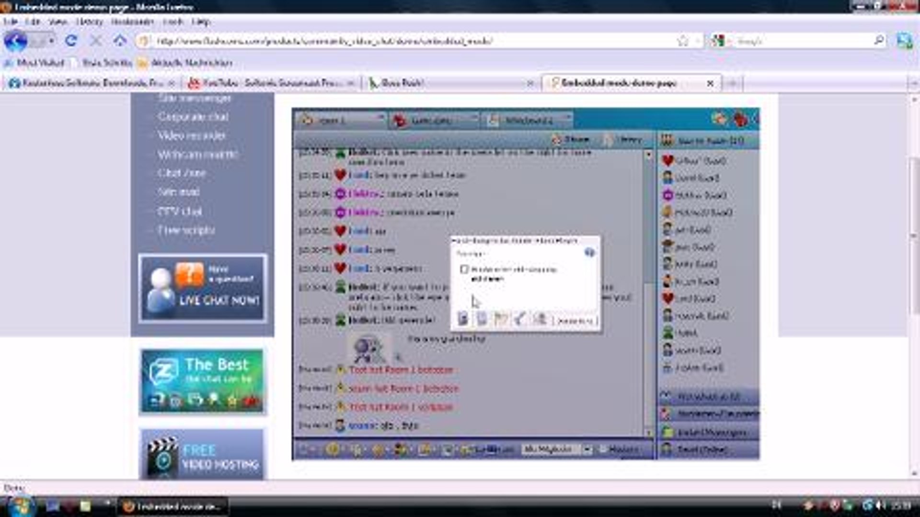Screen dimensions: 920x517
Task: Open the History menu in Firefox
Action: click(89, 22)
